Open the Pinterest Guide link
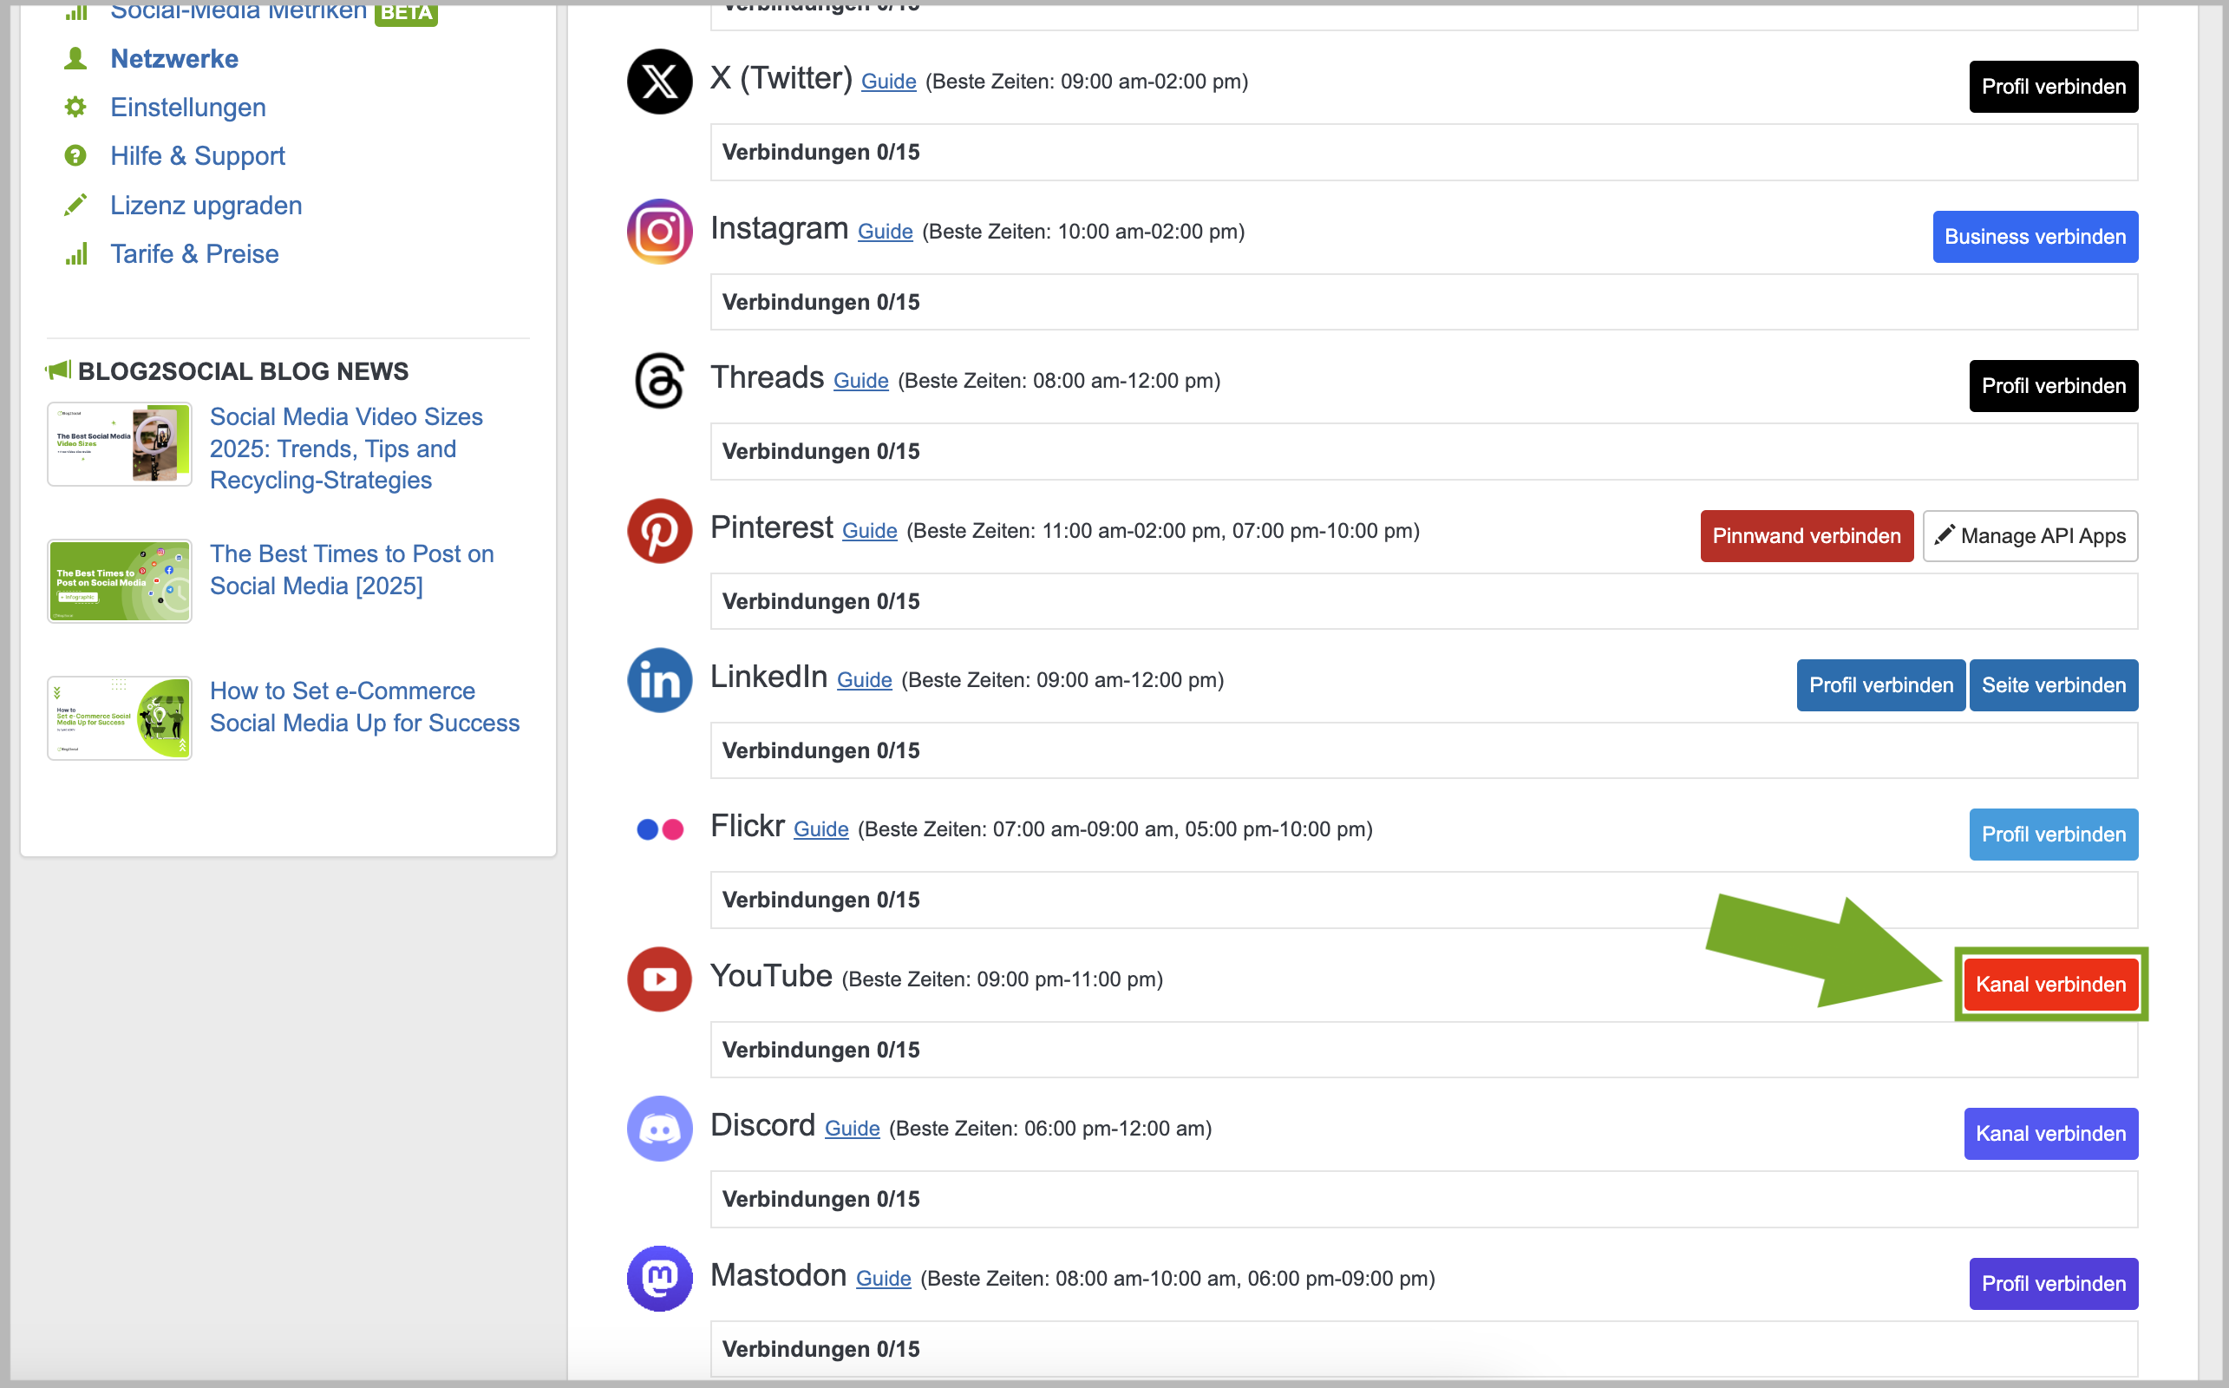The image size is (2229, 1388). (x=869, y=531)
